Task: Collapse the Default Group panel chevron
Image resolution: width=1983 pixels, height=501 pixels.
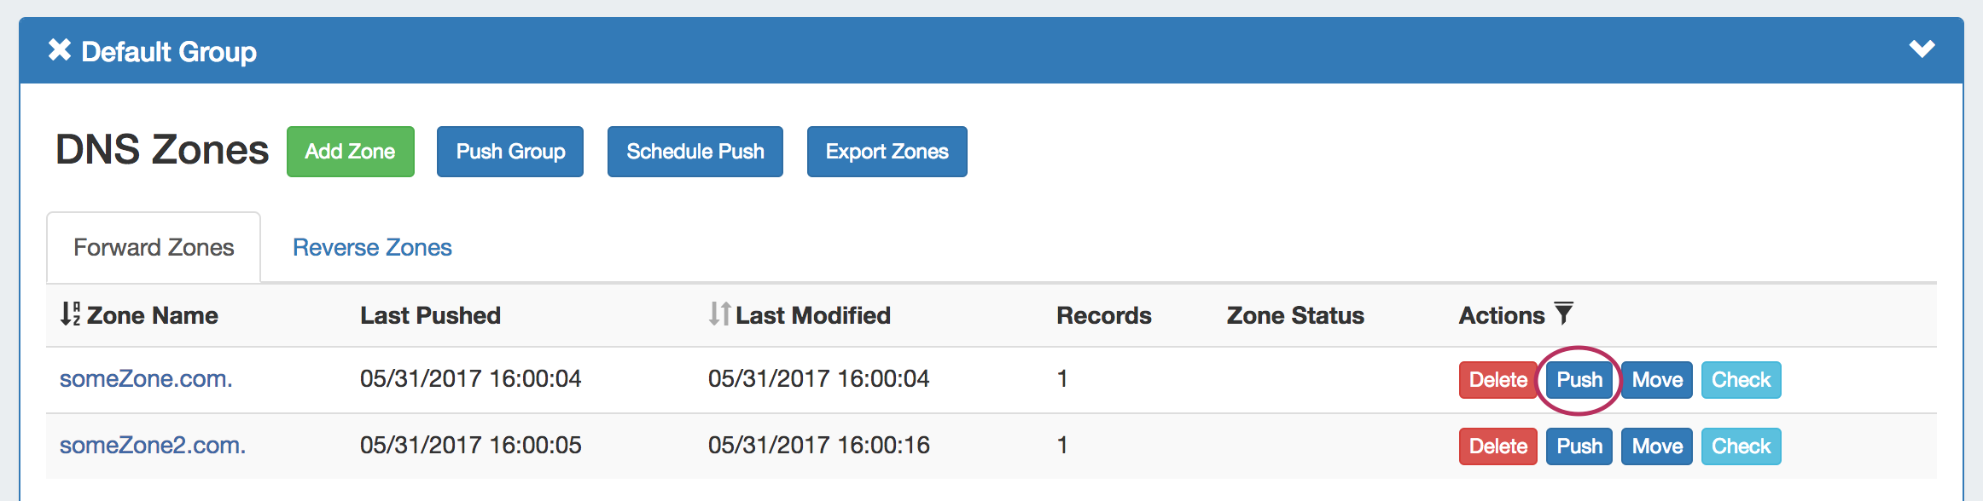Action: (1922, 49)
